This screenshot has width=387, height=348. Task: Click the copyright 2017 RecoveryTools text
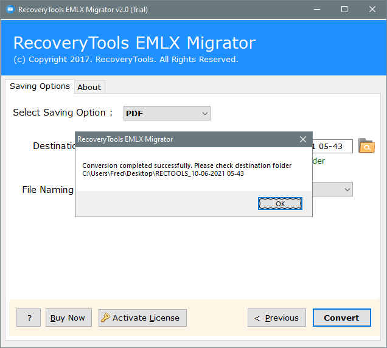pyautogui.click(x=126, y=60)
